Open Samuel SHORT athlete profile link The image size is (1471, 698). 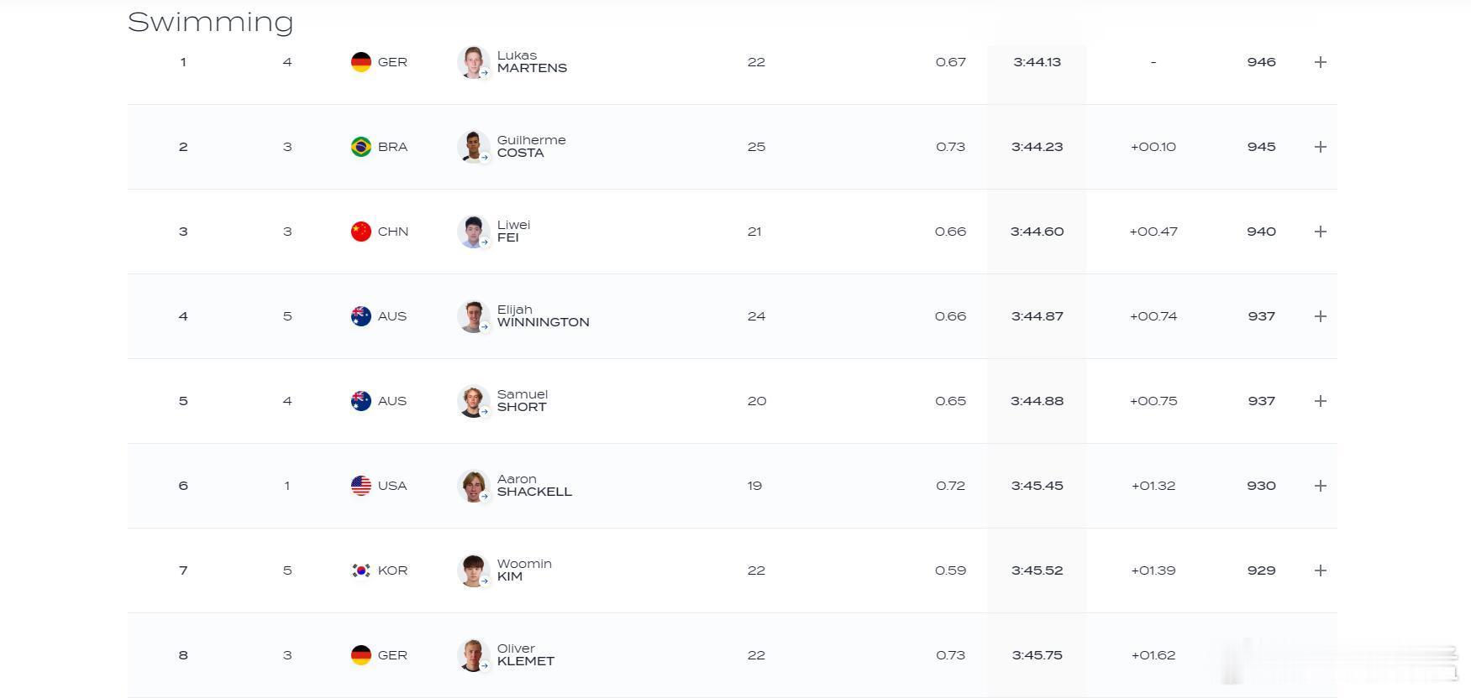tap(523, 401)
